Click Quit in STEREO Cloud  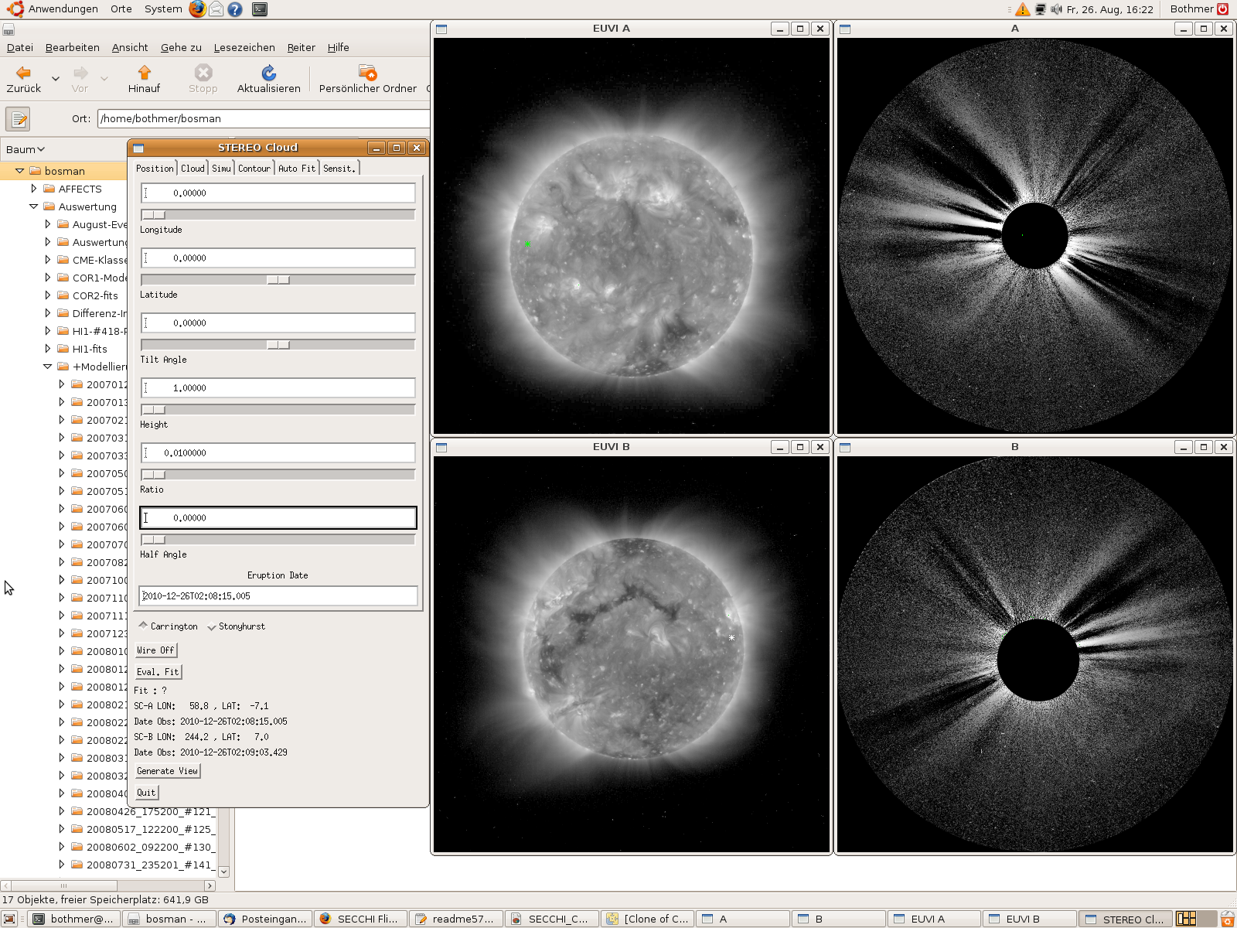pos(146,793)
